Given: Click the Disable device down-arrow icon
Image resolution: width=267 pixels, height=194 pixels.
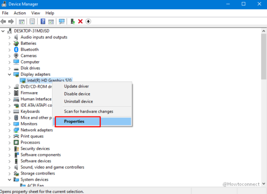Looking at the screenshot, I should tap(88, 21).
